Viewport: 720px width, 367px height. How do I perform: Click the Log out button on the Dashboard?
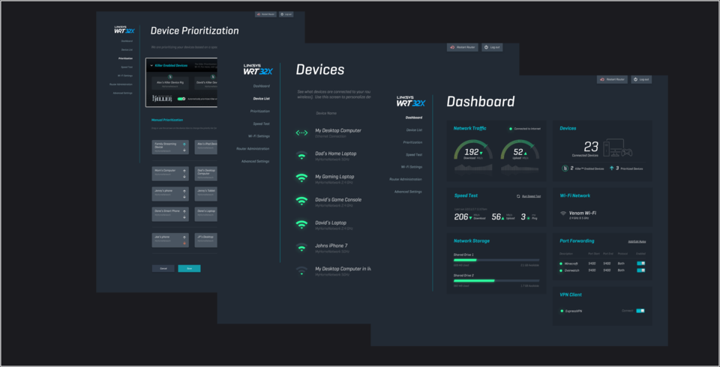pos(641,79)
